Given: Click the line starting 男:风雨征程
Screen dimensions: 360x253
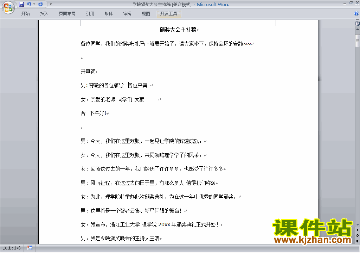Looking at the screenshot, I should click(148, 183).
